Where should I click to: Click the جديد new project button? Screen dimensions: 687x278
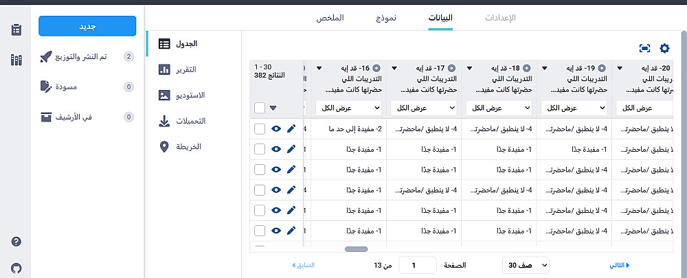tap(87, 26)
